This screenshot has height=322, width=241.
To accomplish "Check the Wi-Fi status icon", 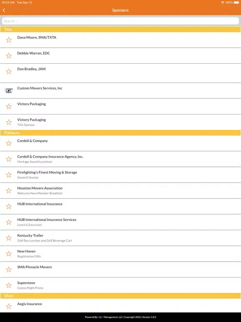I will click(223, 3).
